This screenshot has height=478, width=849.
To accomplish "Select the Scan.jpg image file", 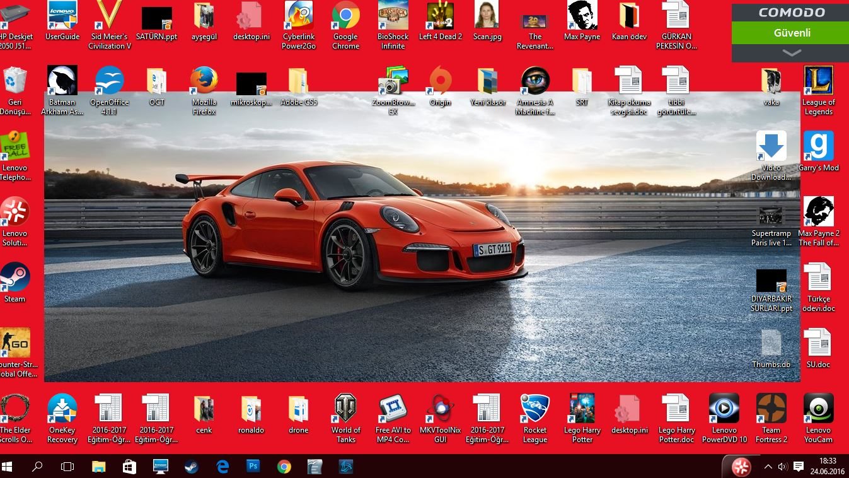I will [x=488, y=21].
